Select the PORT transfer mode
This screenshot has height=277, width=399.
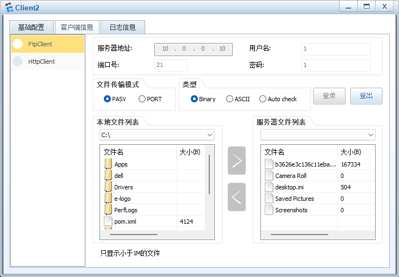(x=142, y=99)
